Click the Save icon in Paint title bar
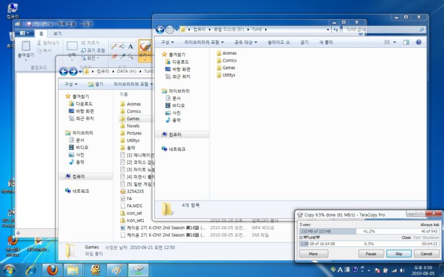 29,24
